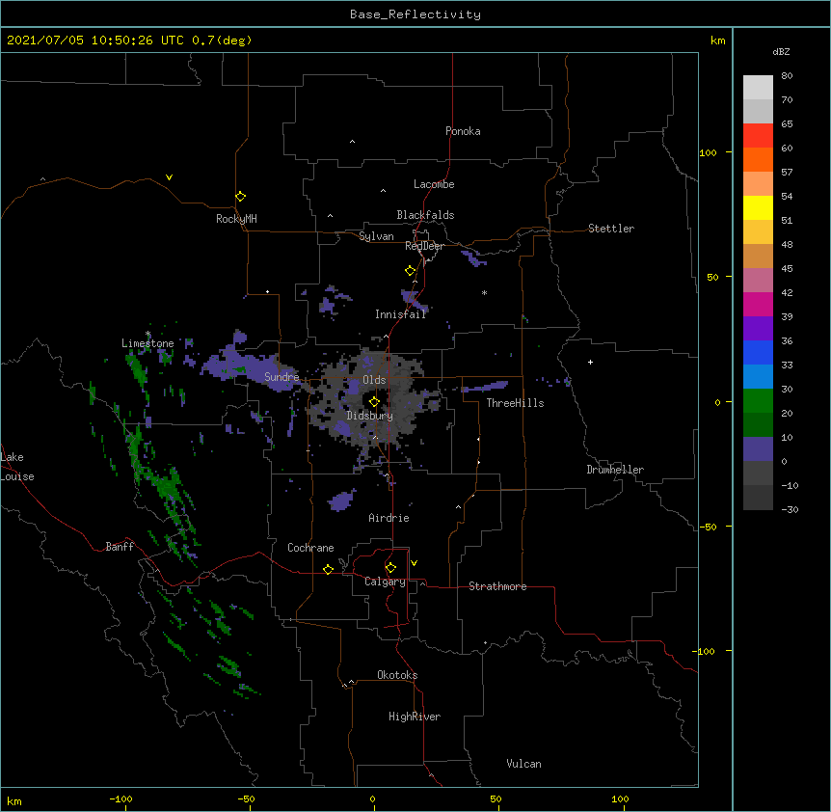Click the dBZ legend heading
The height and width of the screenshot is (812, 831).
[781, 51]
